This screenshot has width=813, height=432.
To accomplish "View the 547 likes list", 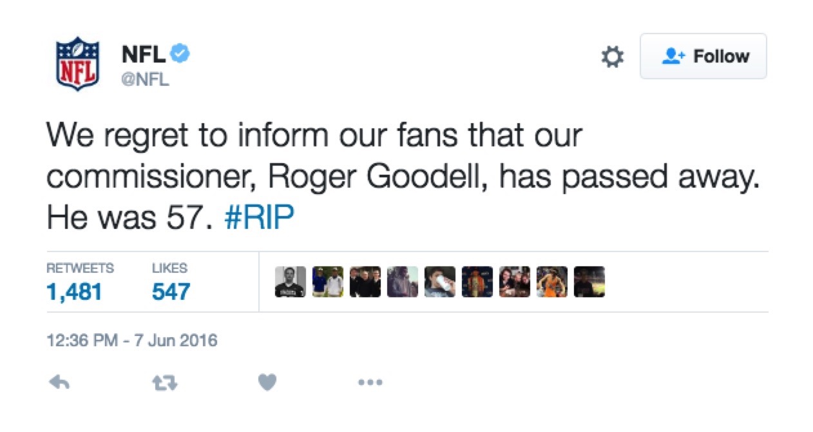I will pos(172,291).
